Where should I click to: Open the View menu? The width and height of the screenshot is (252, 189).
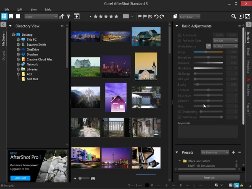point(34,9)
